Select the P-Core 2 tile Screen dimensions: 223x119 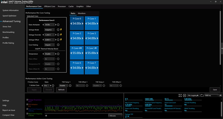pos(77,38)
